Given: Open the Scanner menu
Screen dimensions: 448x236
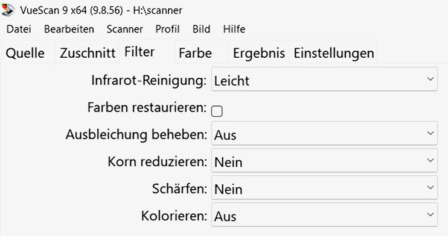Looking at the screenshot, I should (x=125, y=29).
